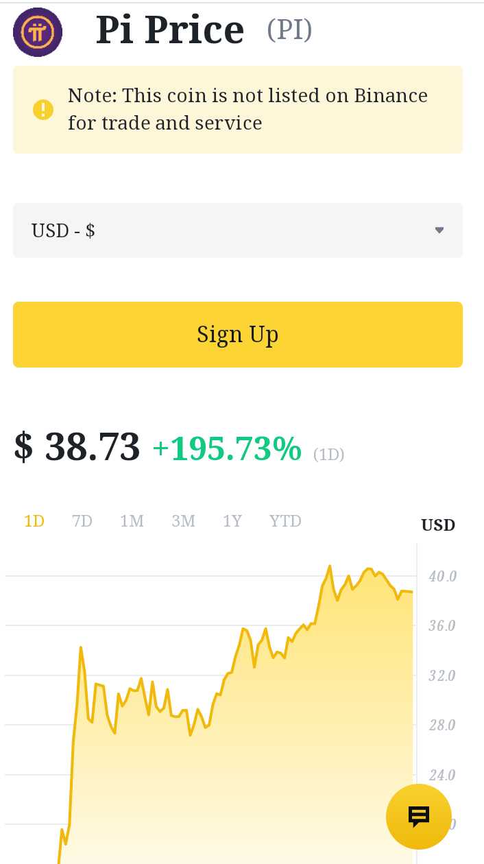Open the USD - $ currency selector

[237, 230]
